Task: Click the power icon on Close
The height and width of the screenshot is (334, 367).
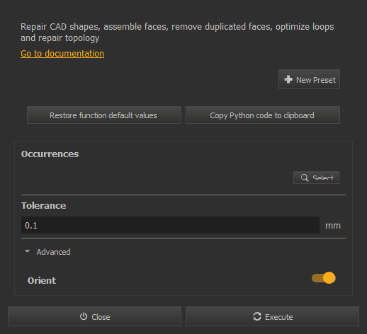Action: (84, 316)
